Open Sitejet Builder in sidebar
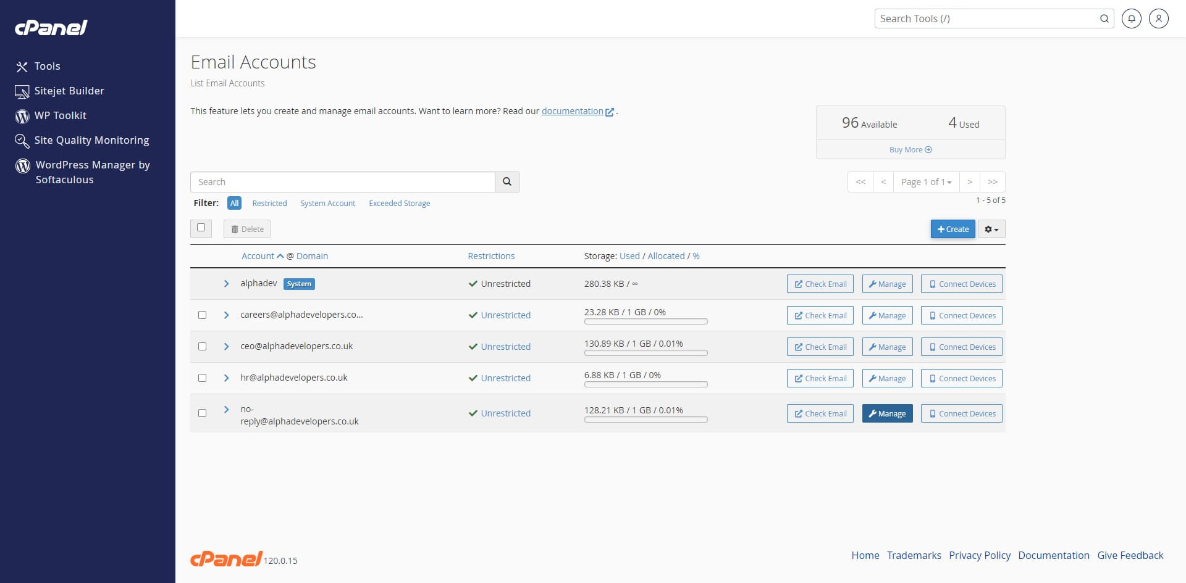 tap(69, 91)
